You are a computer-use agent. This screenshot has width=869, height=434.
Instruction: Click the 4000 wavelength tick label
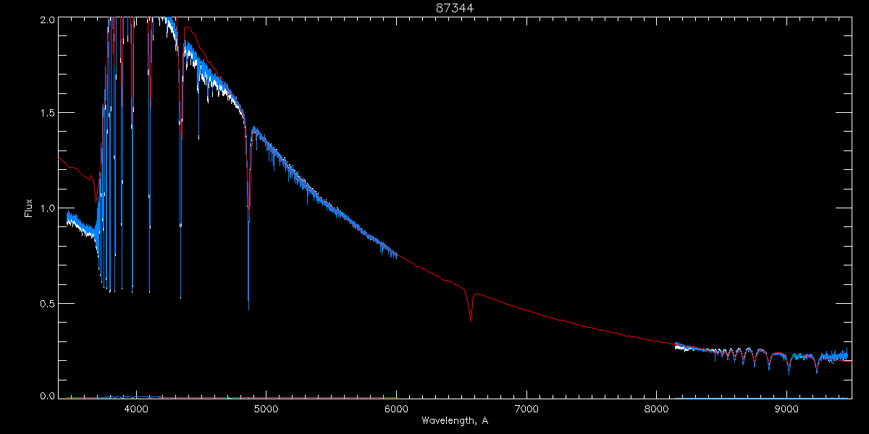[x=136, y=409]
